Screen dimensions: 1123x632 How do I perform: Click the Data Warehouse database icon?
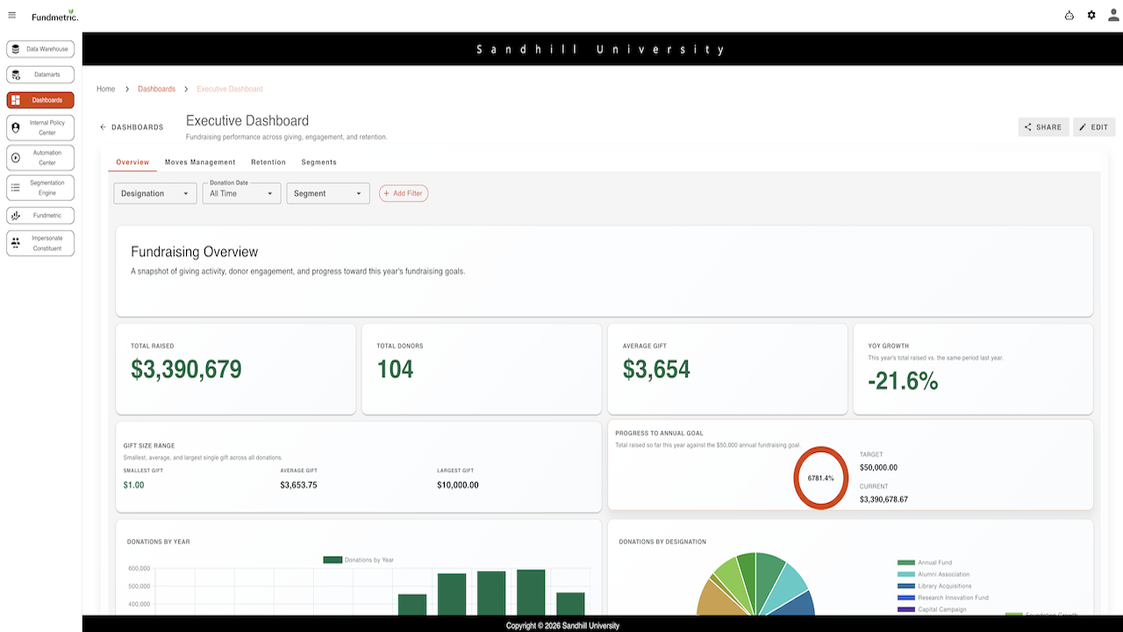[16, 49]
